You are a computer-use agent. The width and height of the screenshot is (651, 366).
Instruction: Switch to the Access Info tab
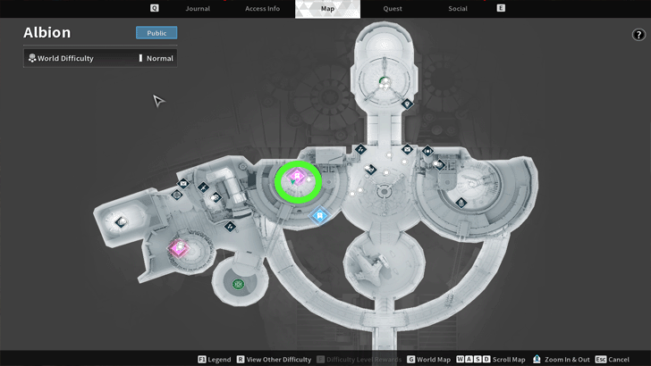262,8
